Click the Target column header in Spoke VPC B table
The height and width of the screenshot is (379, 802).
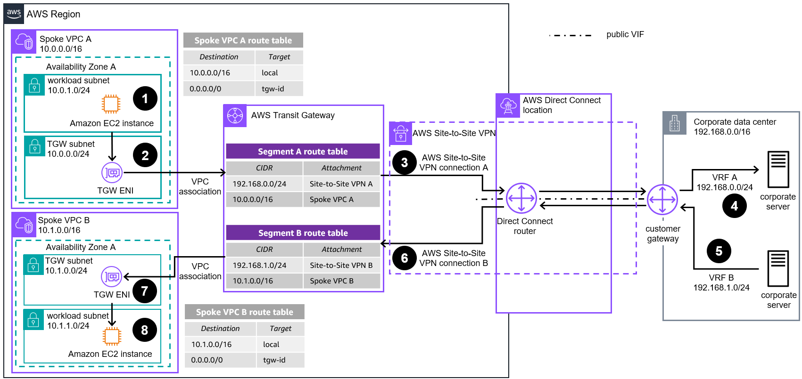281,329
